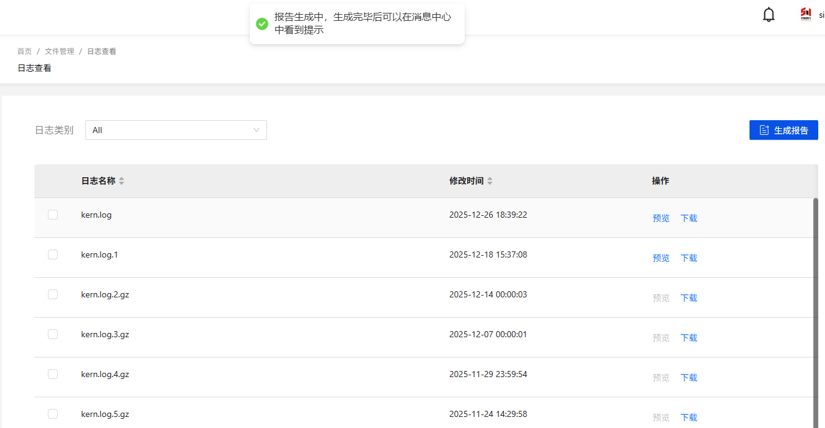Check the kern.log.3.gz row checkbox
825x428 pixels.
pos(53,334)
